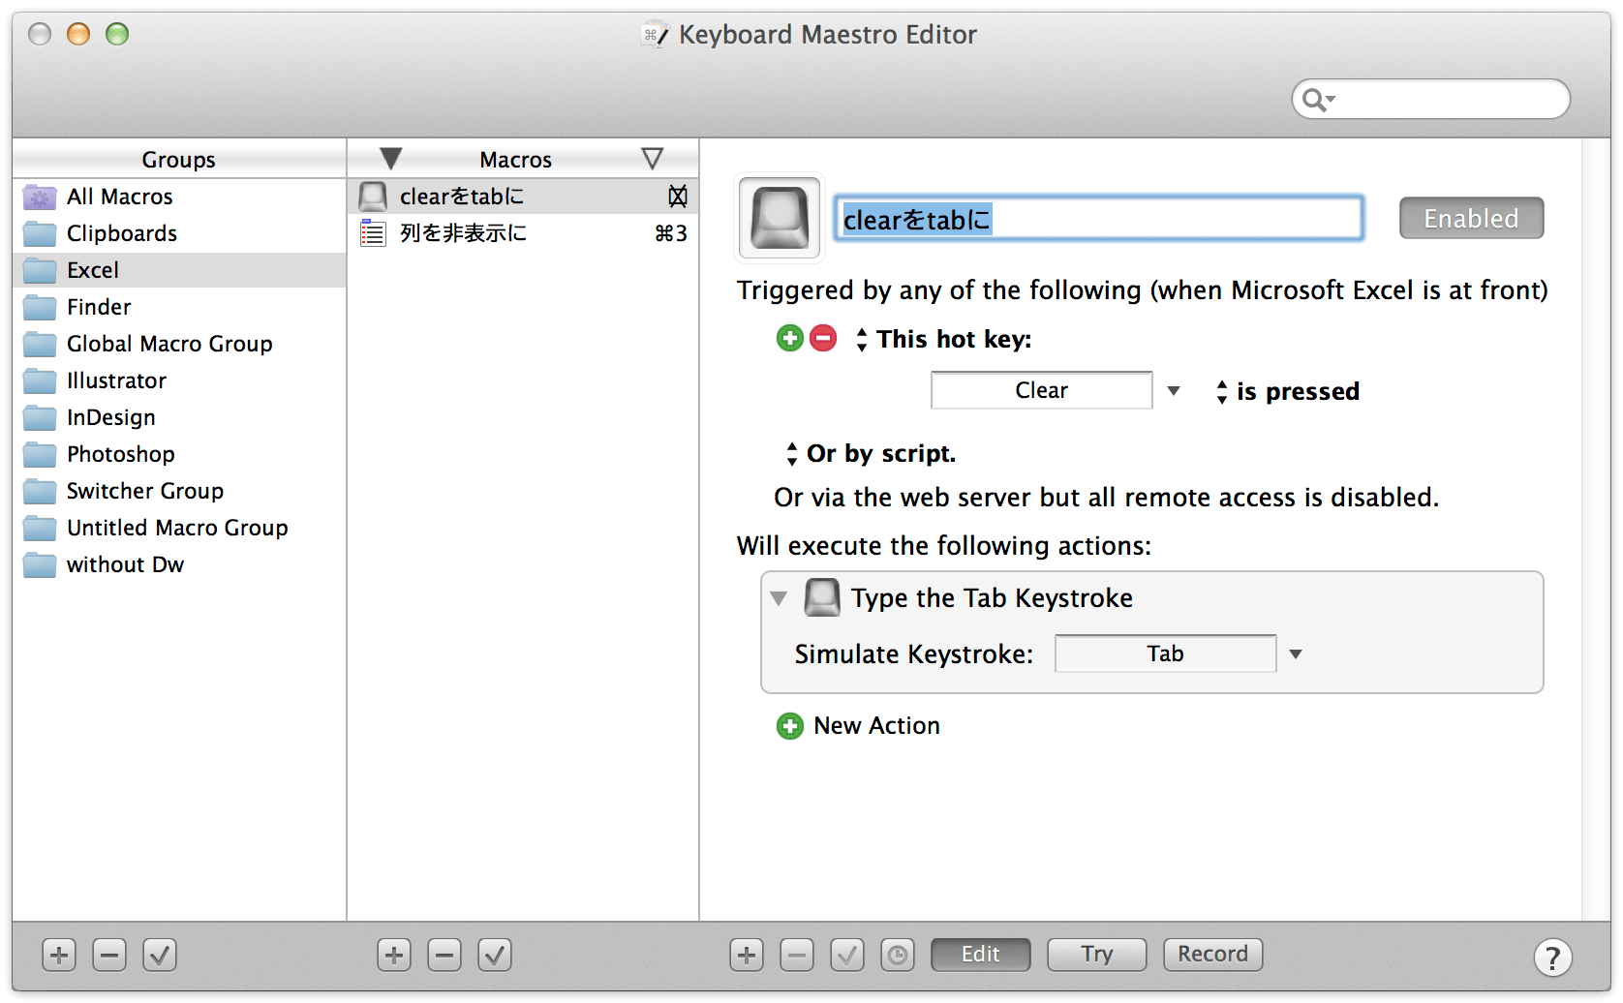Change the Or by script popup

pos(792,453)
